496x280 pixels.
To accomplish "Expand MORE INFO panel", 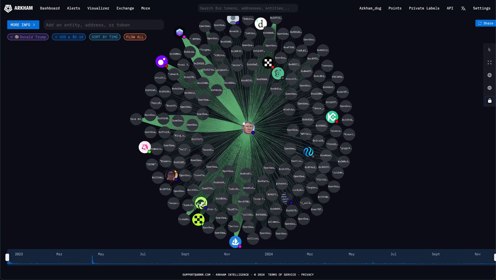I will click(23, 25).
